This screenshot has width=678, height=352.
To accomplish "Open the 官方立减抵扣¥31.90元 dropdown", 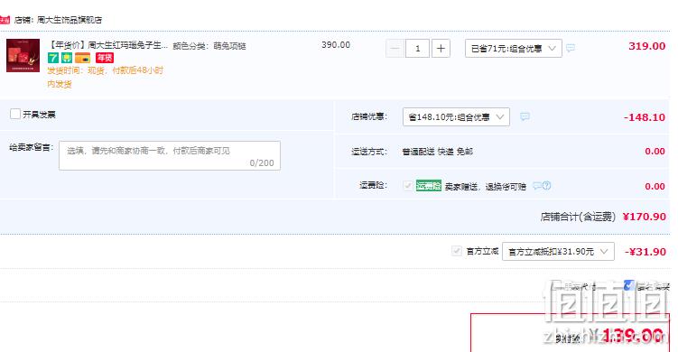I will [558, 251].
